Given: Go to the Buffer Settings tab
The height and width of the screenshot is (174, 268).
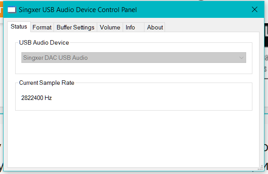Looking at the screenshot, I should 75,27.
